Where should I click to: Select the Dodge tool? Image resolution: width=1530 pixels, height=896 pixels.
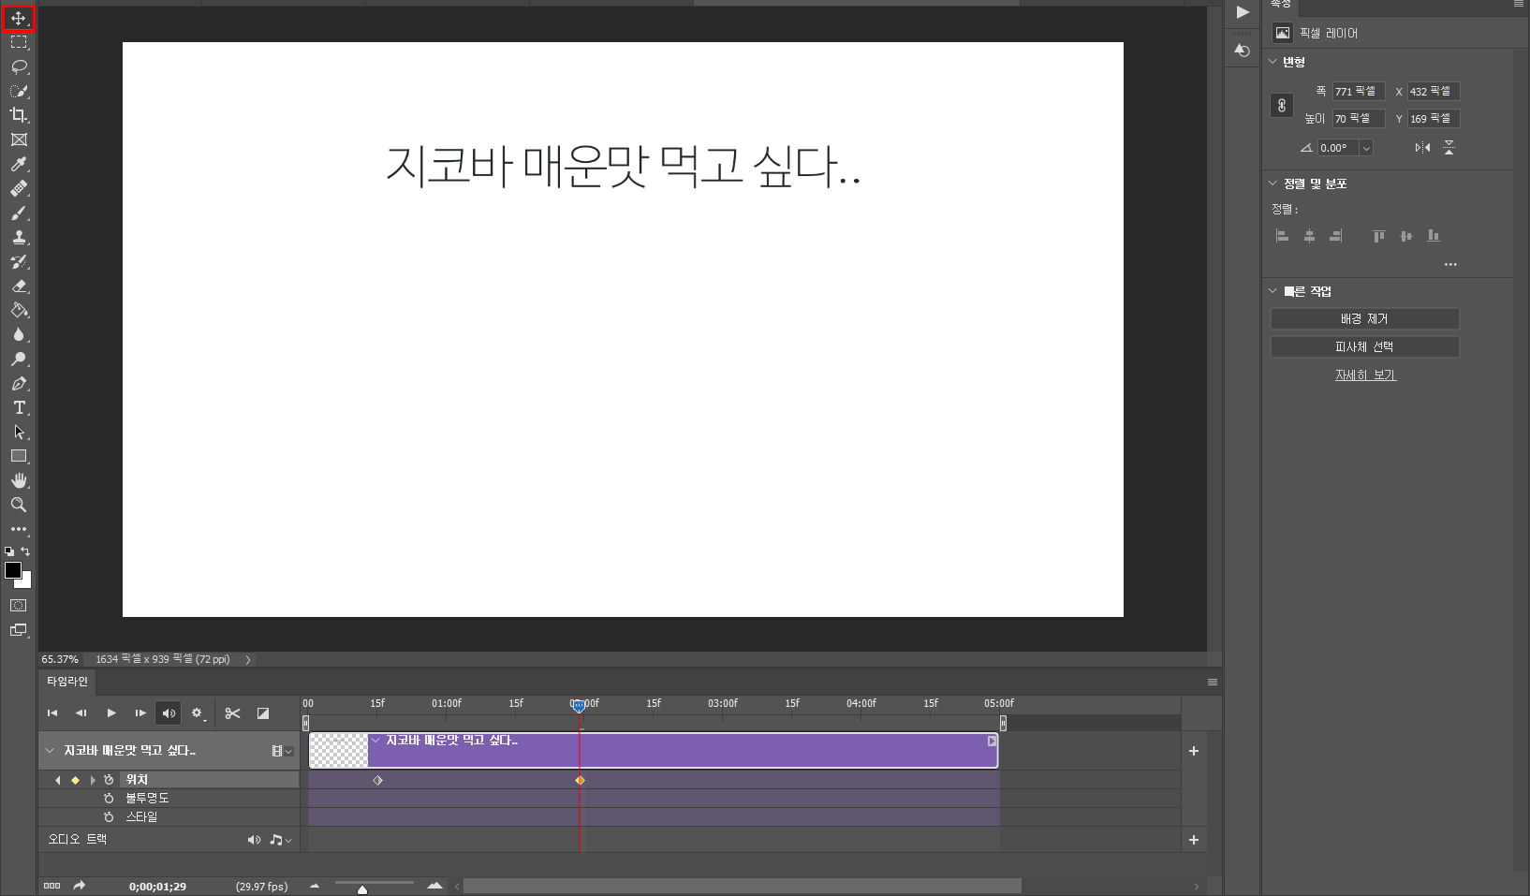[x=19, y=359]
